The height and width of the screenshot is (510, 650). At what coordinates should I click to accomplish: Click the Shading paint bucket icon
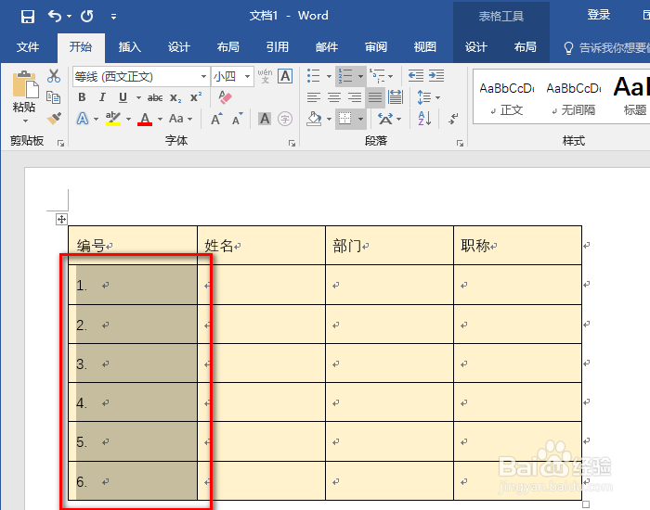tap(314, 119)
